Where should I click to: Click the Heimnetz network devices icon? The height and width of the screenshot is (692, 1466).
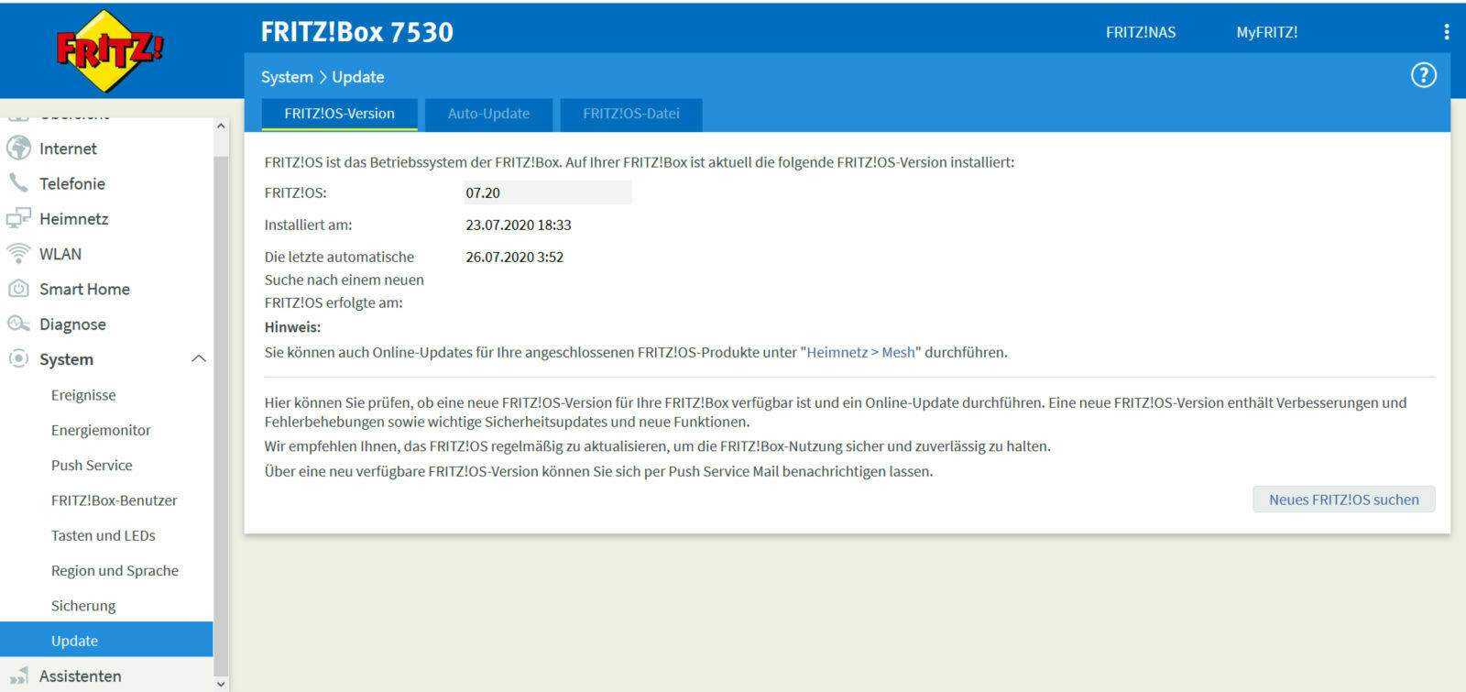pyautogui.click(x=18, y=219)
